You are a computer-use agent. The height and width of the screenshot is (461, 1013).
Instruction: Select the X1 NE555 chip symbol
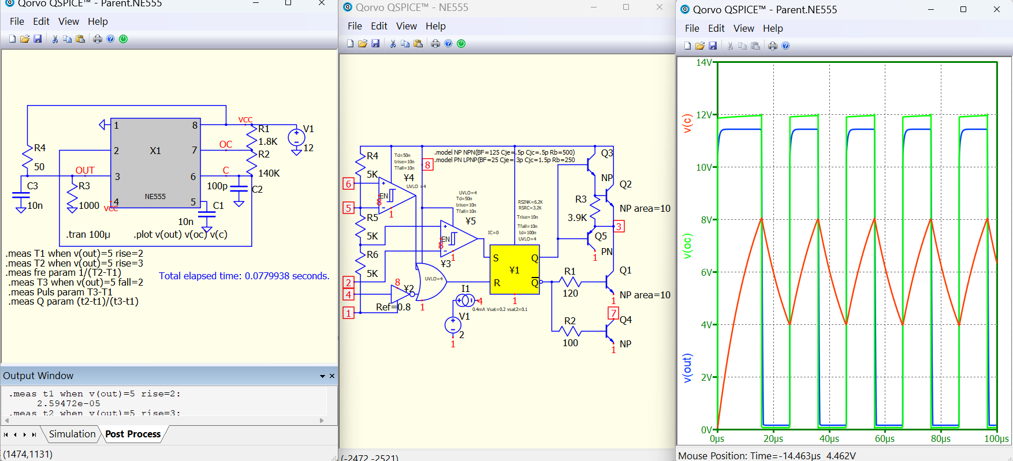coord(155,163)
